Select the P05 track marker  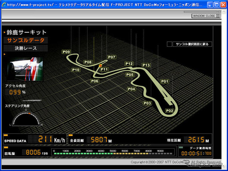130,75
